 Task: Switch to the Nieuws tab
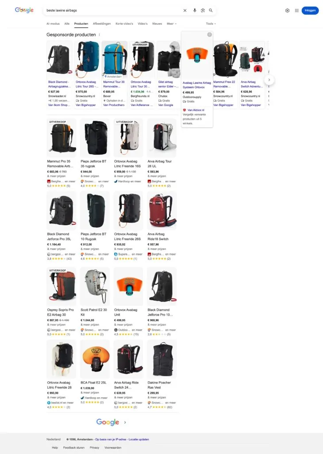[x=157, y=24]
